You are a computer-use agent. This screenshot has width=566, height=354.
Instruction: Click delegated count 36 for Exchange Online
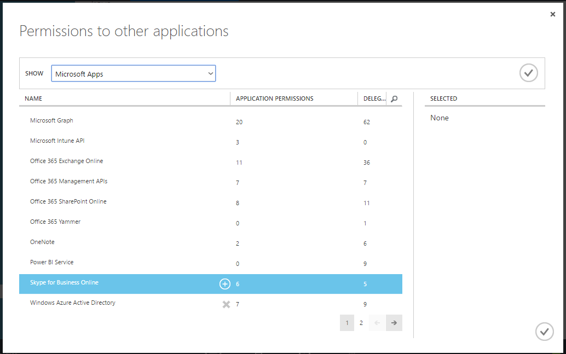pos(366,163)
